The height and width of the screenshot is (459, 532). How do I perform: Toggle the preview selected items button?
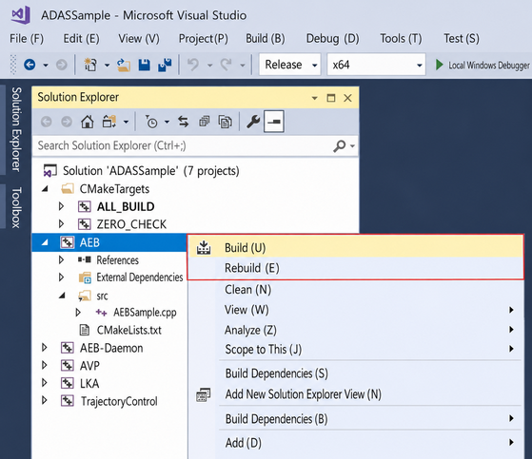coord(274,122)
